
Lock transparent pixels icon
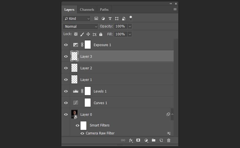(76, 34)
